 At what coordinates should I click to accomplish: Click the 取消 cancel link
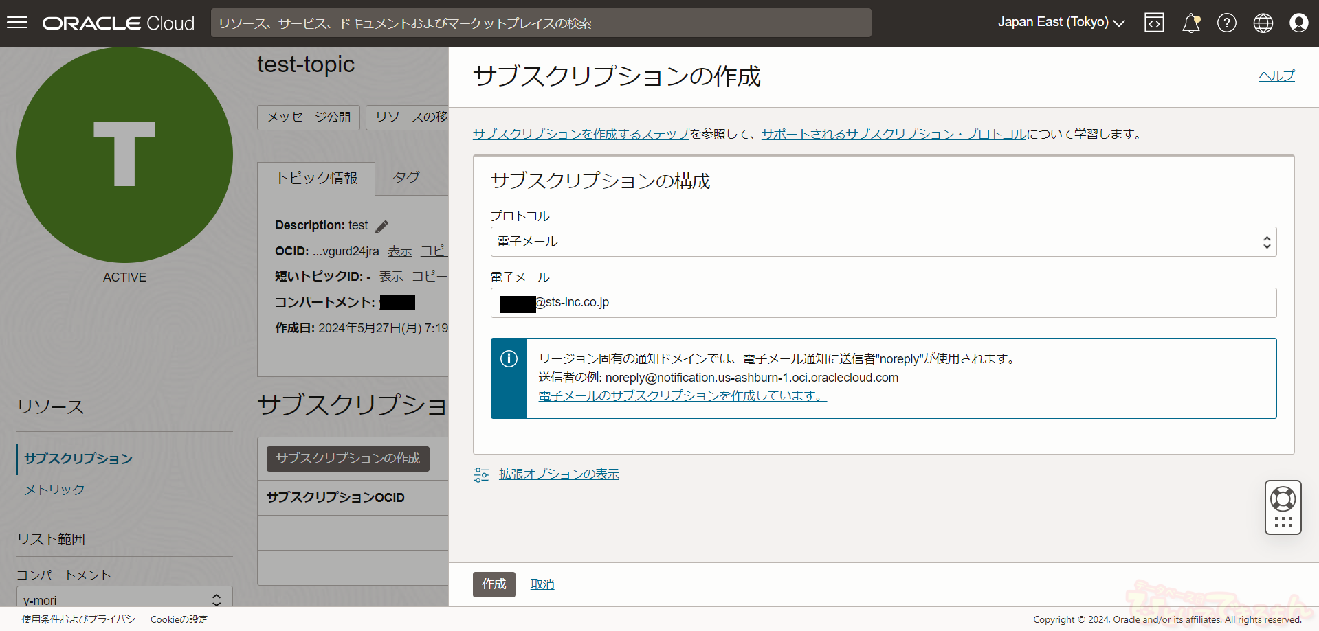542,584
